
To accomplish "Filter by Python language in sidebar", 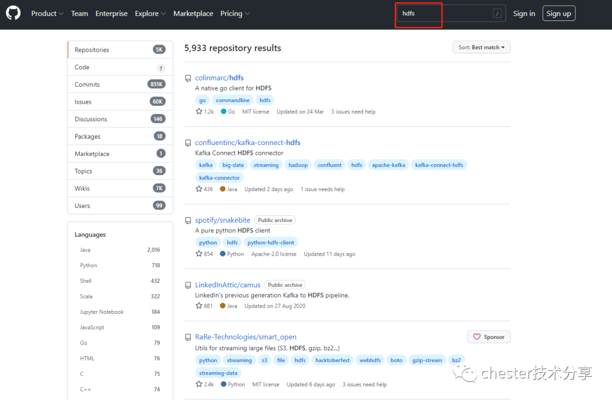I will coord(120,265).
